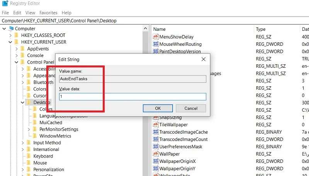Click the Registry Editor title bar icon

(5, 3)
